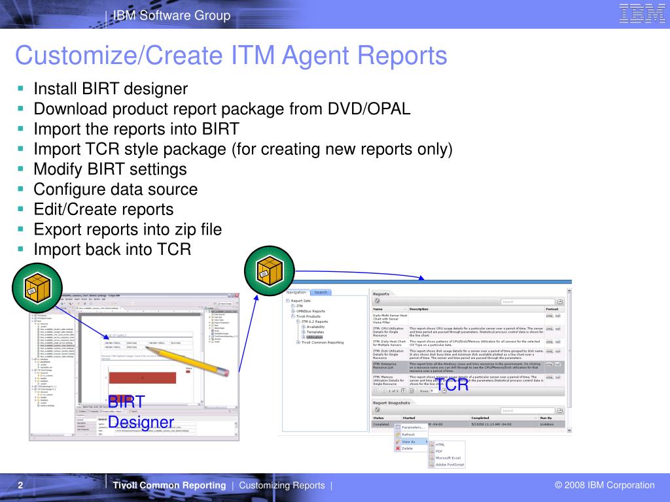Click the TCR scrollbar up arrow

click(569, 292)
